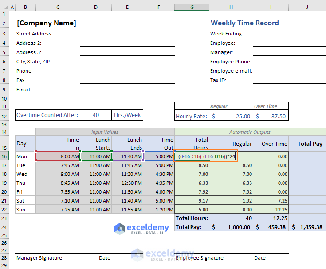Select row 24 header
The image size is (326, 269).
4,227
